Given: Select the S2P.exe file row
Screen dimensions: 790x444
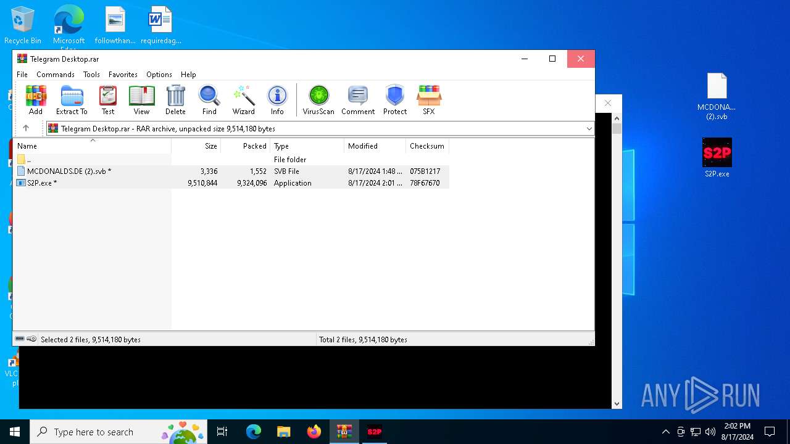Looking at the screenshot, I should tap(231, 183).
